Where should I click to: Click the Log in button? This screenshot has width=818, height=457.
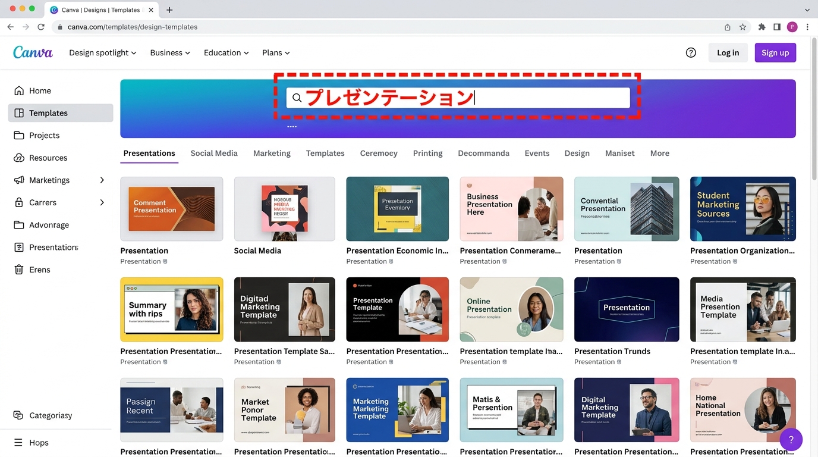728,52
